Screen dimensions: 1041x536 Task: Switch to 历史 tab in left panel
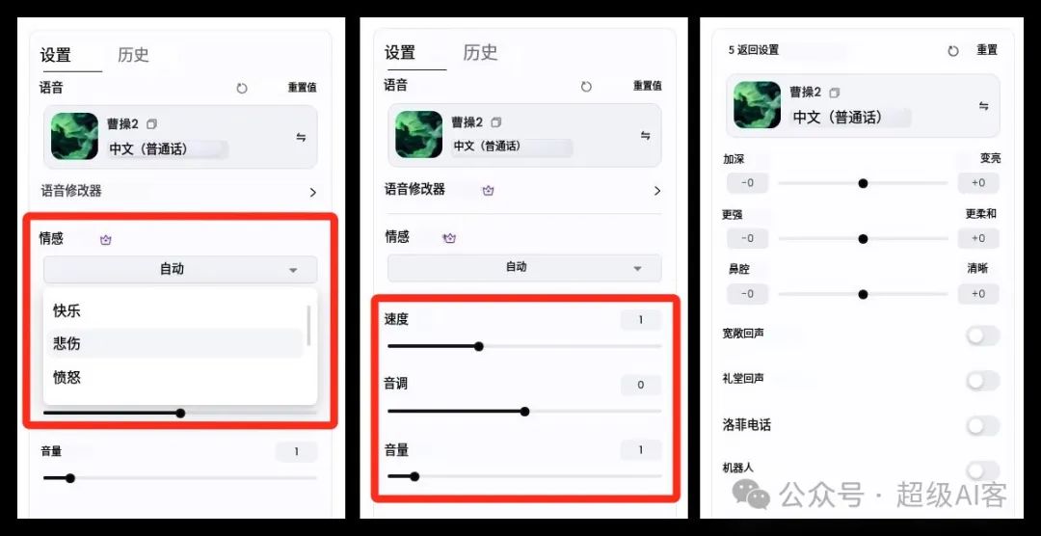pos(133,54)
